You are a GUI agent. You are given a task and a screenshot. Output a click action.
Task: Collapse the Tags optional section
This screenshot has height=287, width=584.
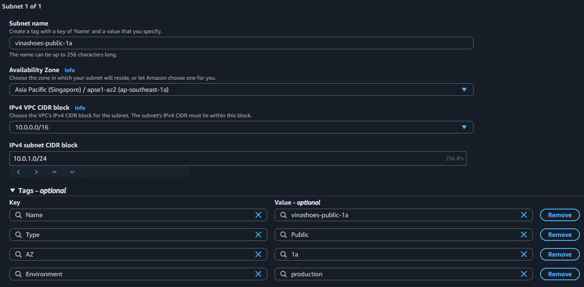coord(13,190)
